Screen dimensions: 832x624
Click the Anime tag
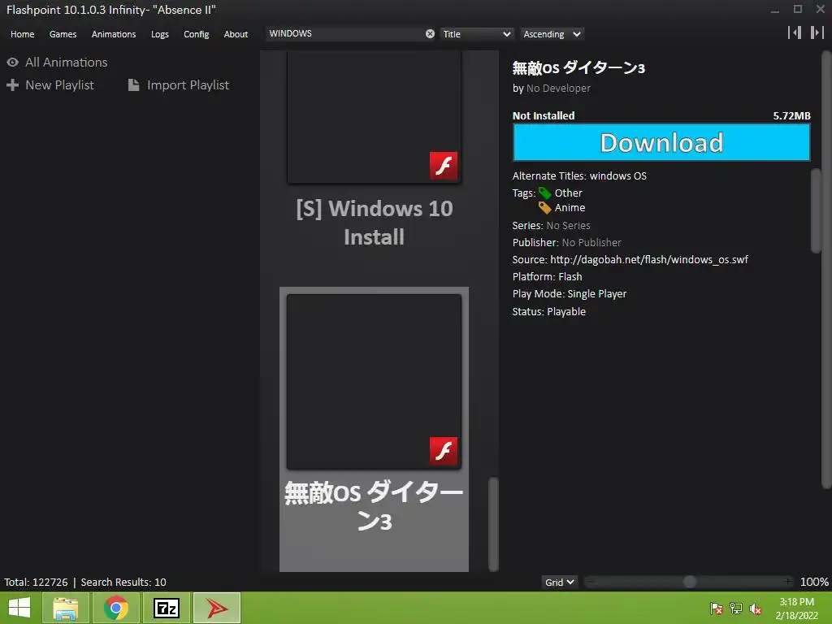(x=570, y=207)
